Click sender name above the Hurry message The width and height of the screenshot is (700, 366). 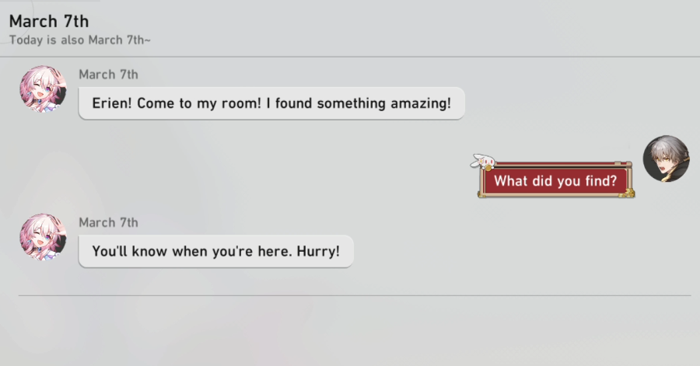[108, 223]
